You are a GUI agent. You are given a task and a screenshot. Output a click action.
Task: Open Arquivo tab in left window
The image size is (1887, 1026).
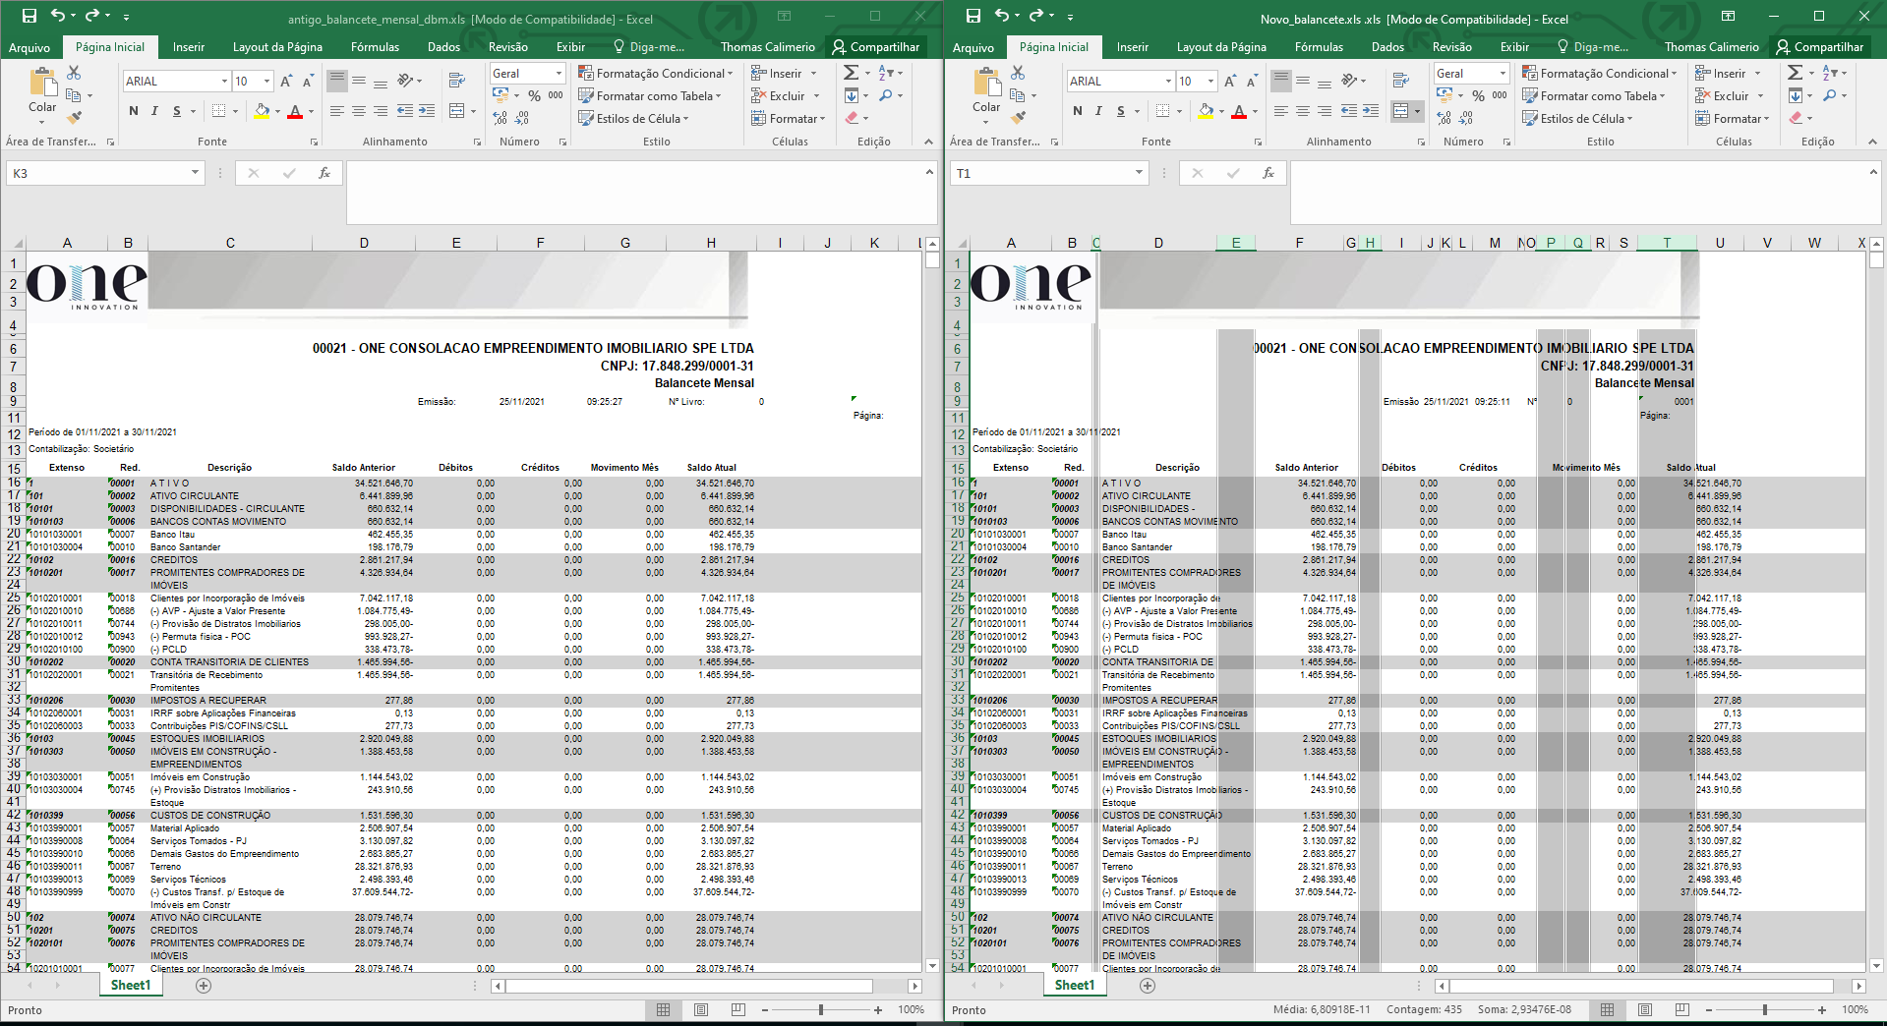tap(29, 47)
